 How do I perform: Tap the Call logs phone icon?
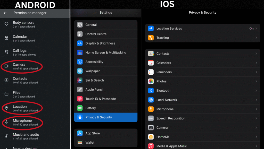coord(6,52)
